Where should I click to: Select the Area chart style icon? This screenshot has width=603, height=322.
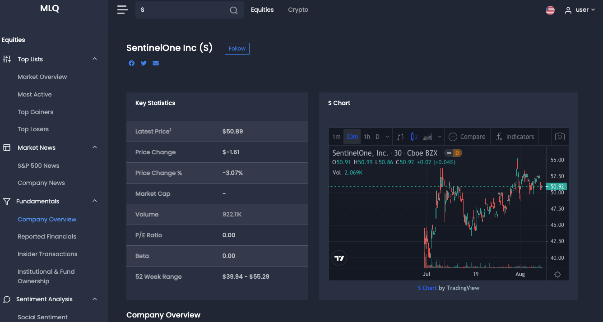pyautogui.click(x=428, y=137)
